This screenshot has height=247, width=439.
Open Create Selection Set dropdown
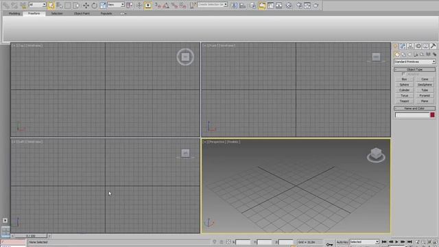pos(212,5)
